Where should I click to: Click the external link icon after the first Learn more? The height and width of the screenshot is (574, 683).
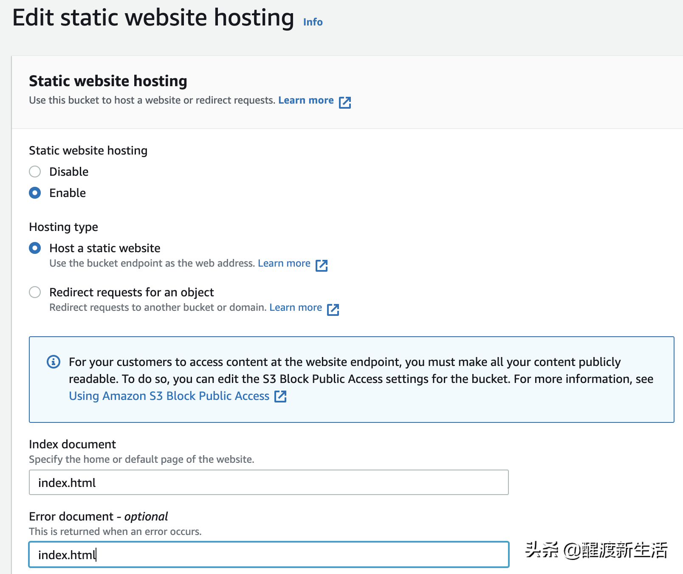(x=345, y=102)
